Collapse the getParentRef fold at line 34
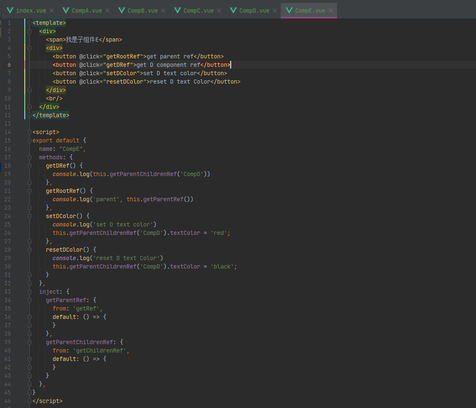This screenshot has height=408, width=476. [x=29, y=300]
